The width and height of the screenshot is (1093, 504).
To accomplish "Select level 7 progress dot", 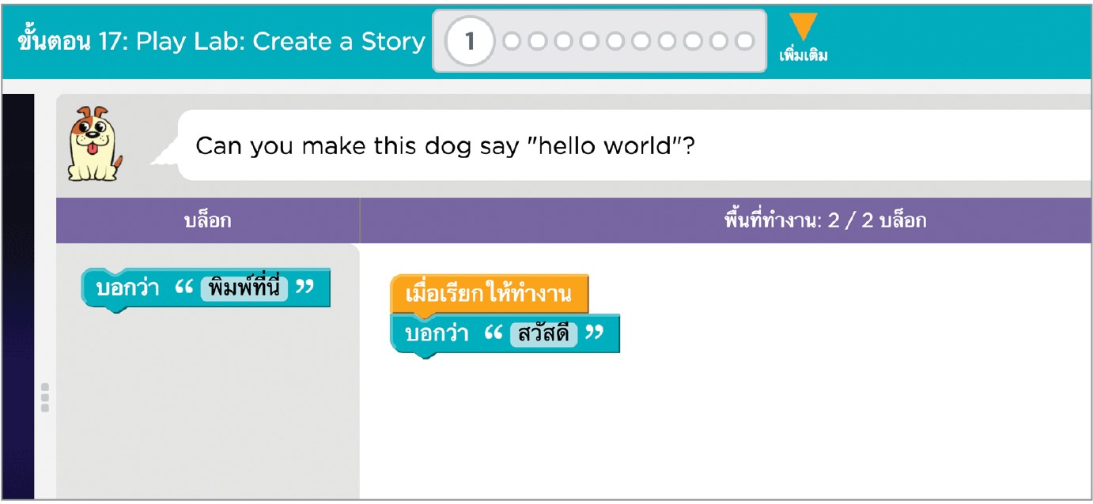I will tap(641, 41).
